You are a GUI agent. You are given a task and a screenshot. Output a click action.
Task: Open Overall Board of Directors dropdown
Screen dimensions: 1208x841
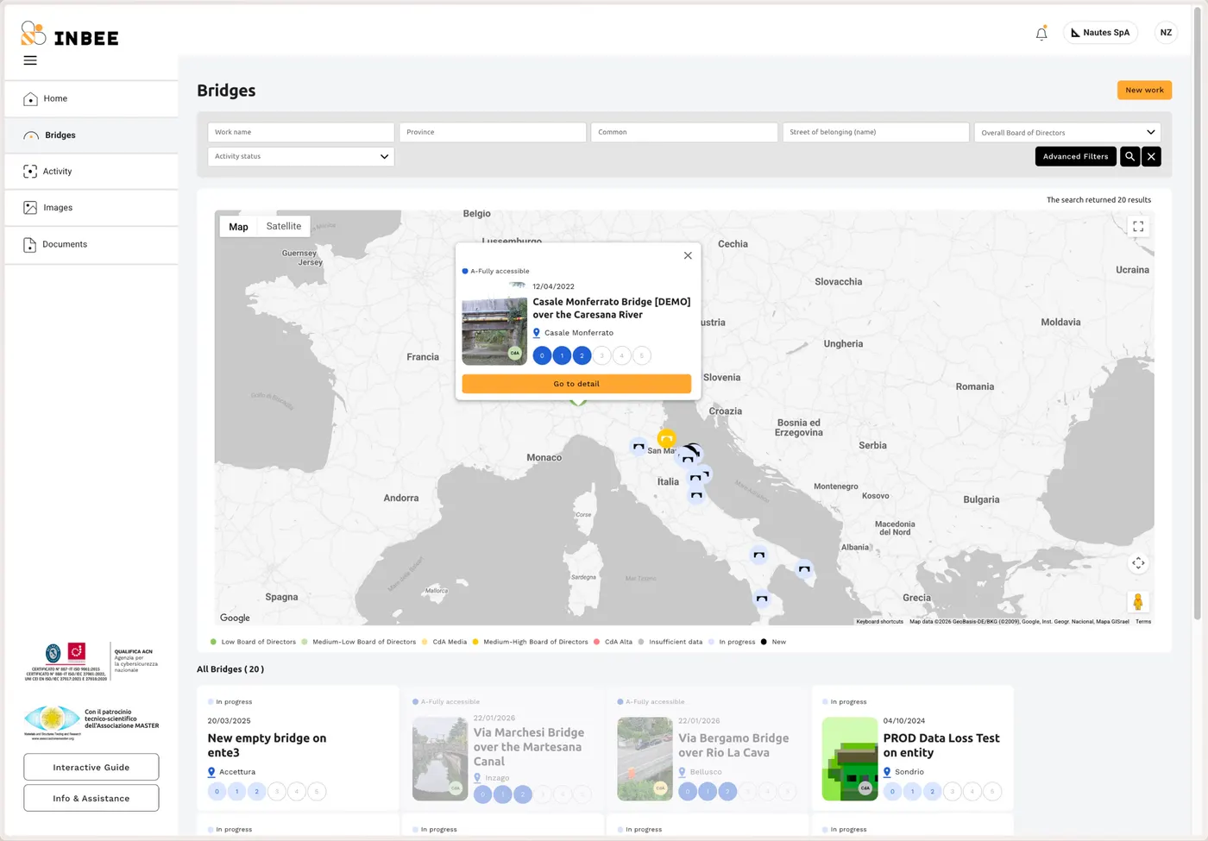pos(1067,132)
